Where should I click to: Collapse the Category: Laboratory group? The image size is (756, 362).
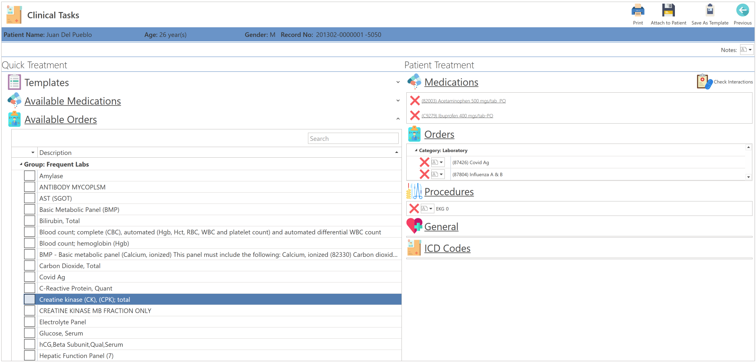click(416, 150)
